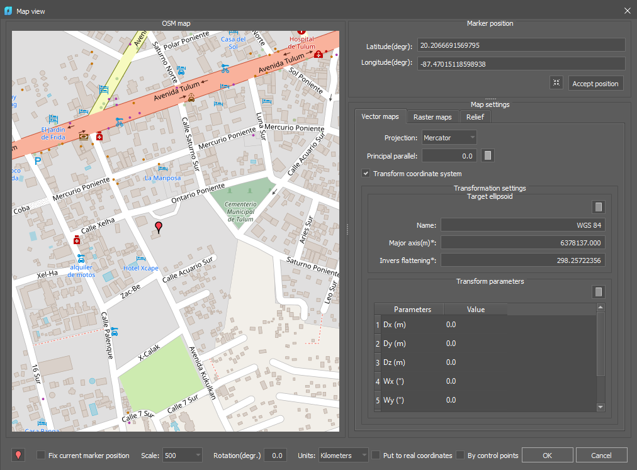
Task: Click the parking P symbol near Mercurio Poniente
Action: [x=38, y=160]
